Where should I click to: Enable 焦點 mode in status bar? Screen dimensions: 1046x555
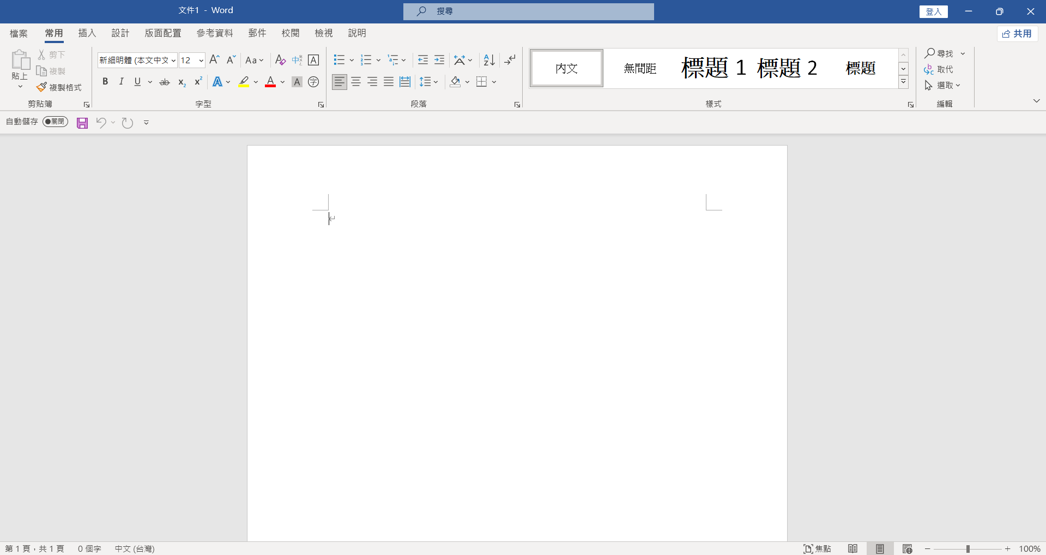click(x=817, y=548)
